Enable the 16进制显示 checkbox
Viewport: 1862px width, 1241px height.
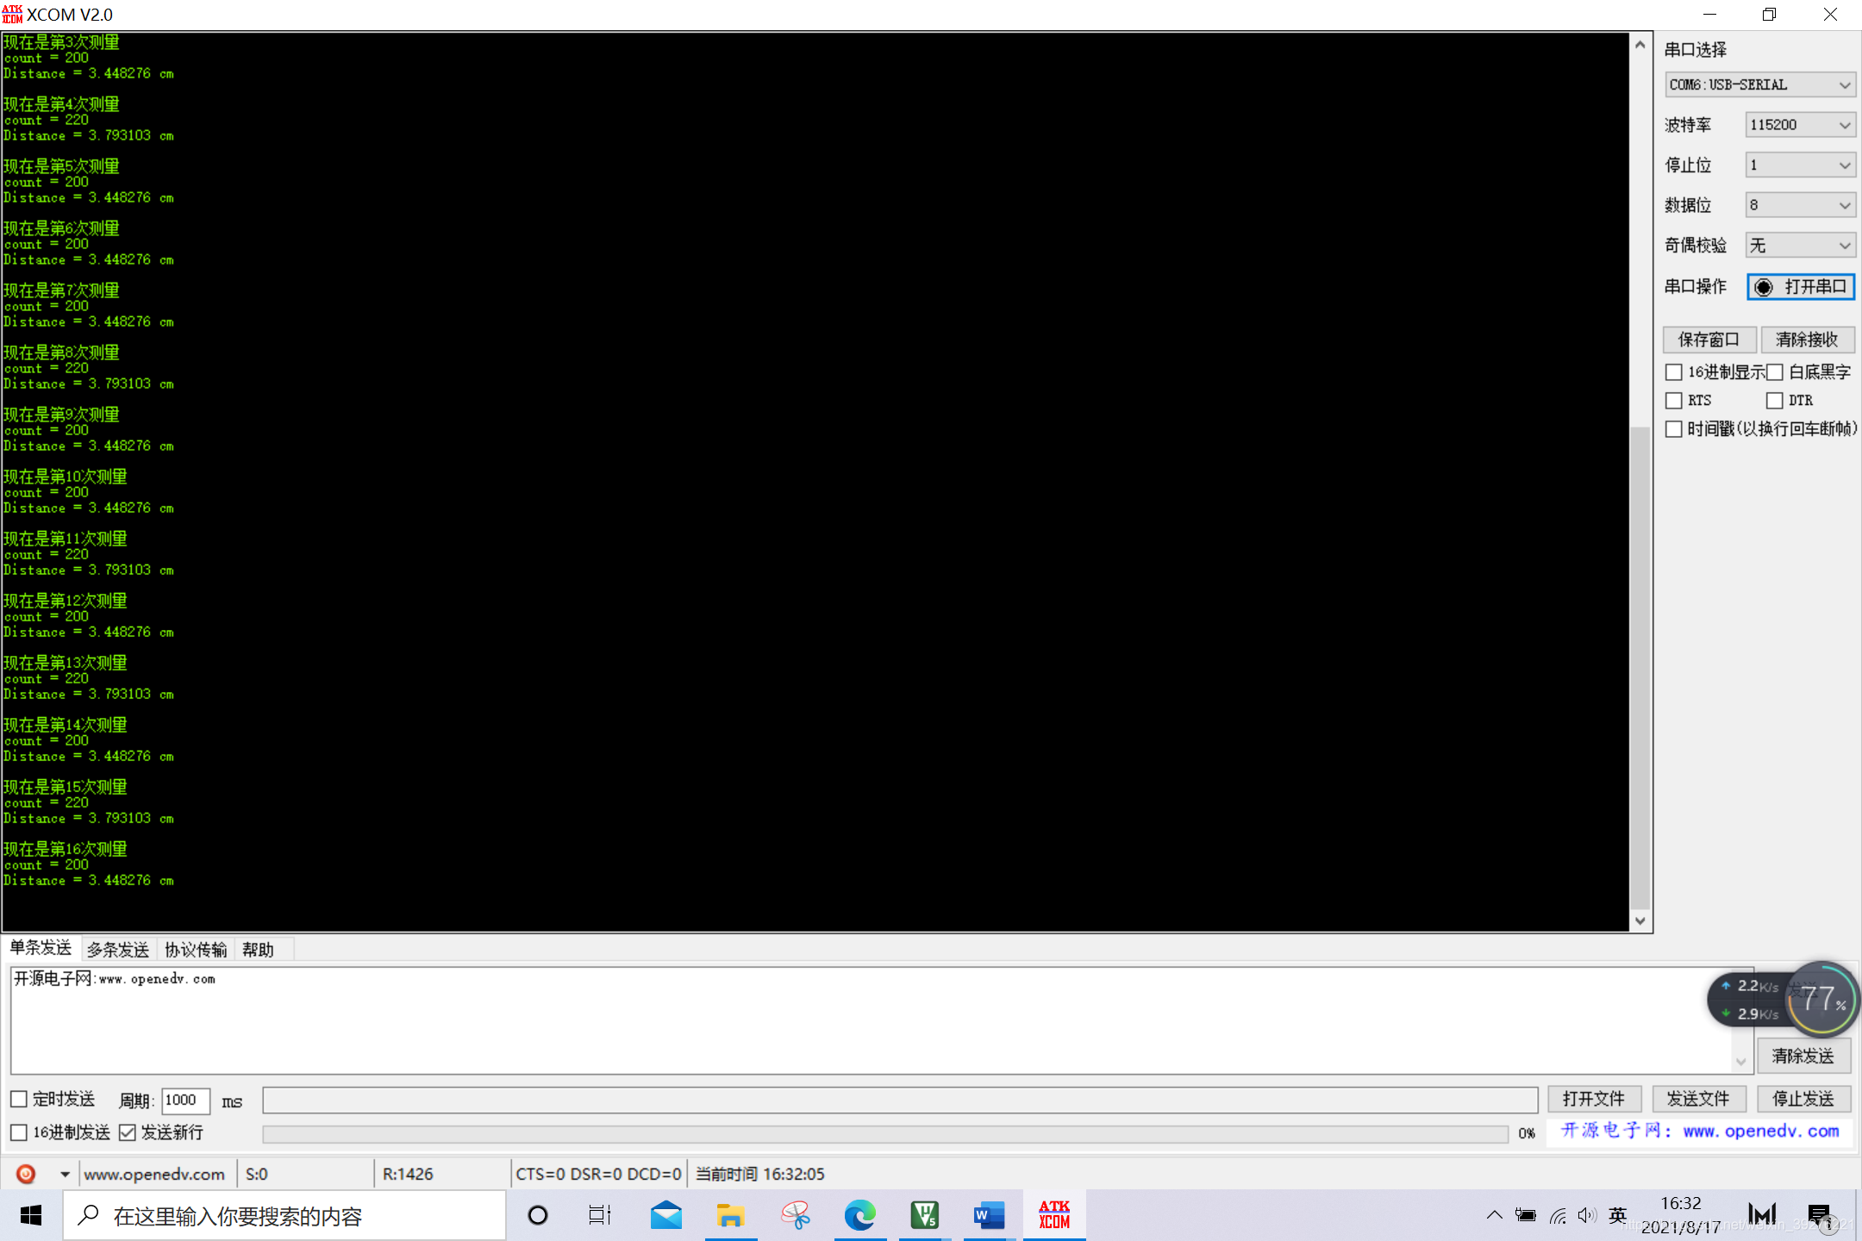pyautogui.click(x=1674, y=372)
